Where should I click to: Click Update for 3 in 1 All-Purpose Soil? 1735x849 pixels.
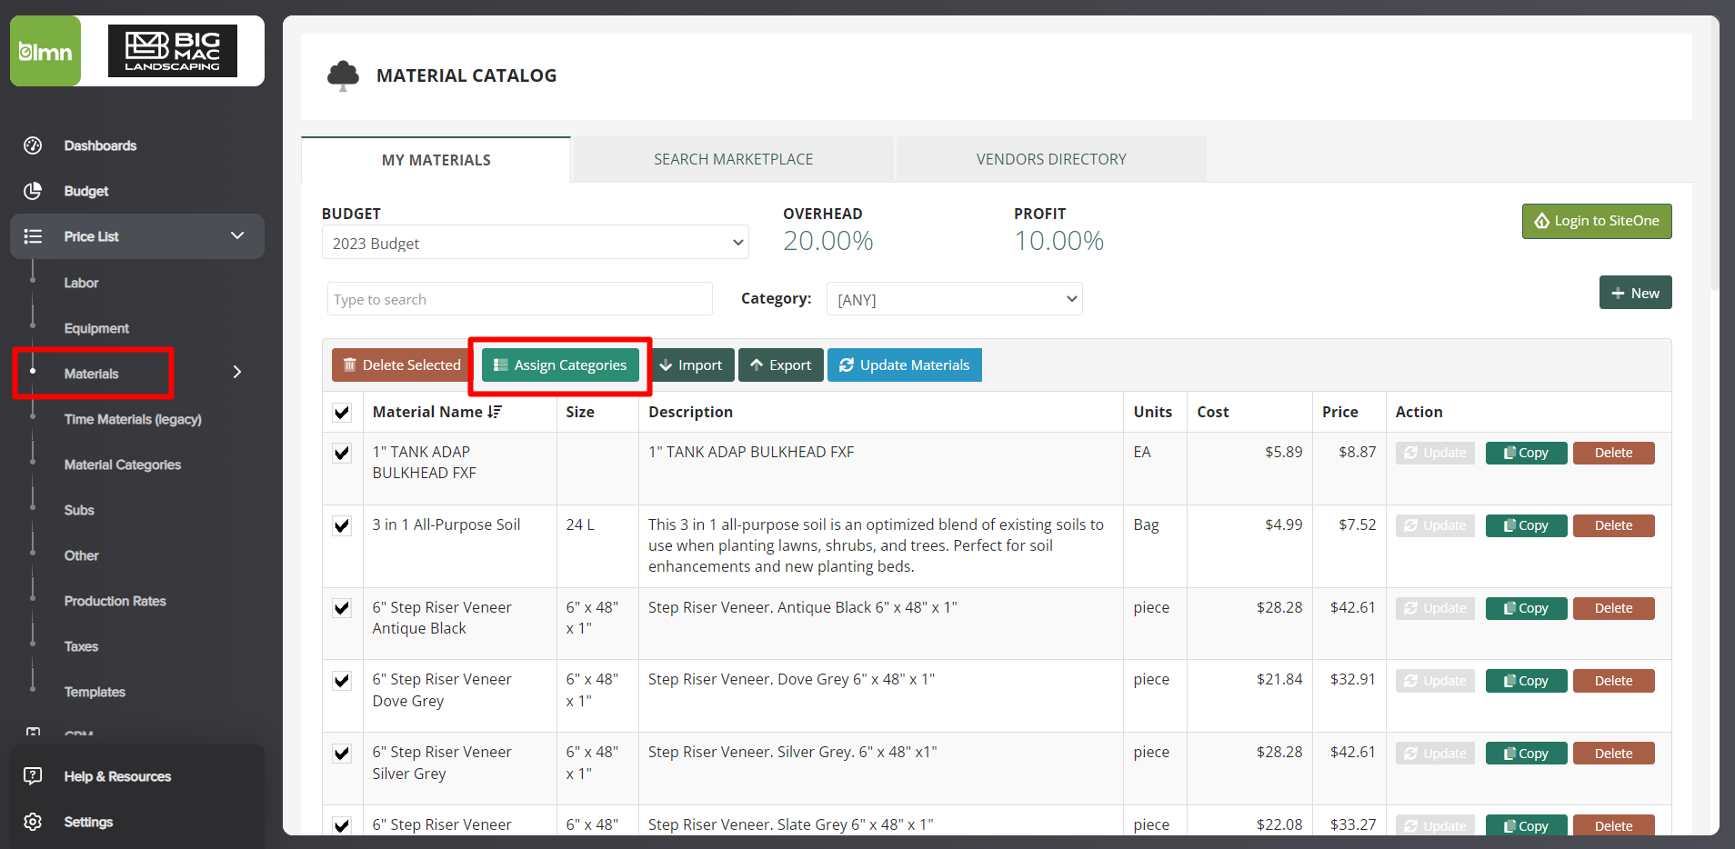click(1435, 525)
